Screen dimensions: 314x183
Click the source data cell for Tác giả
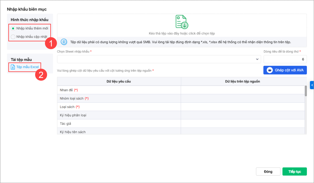pos(243,123)
